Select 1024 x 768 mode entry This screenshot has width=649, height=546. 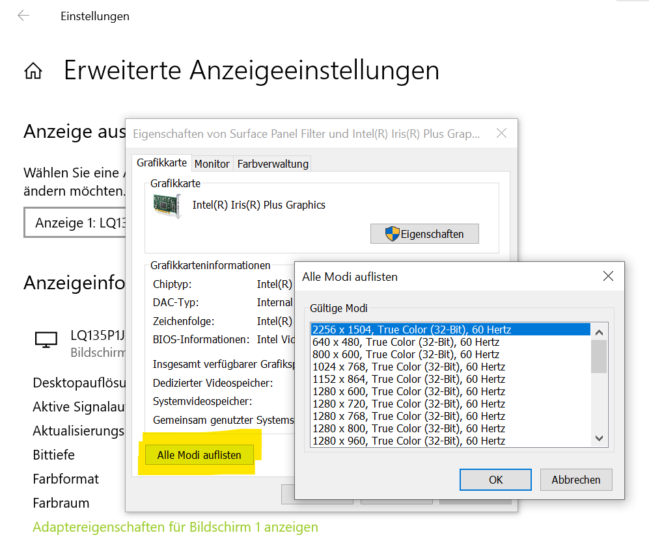coord(450,367)
